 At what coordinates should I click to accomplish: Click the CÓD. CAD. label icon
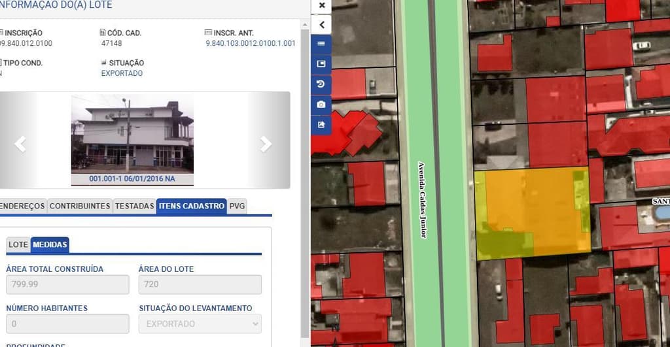click(x=103, y=33)
